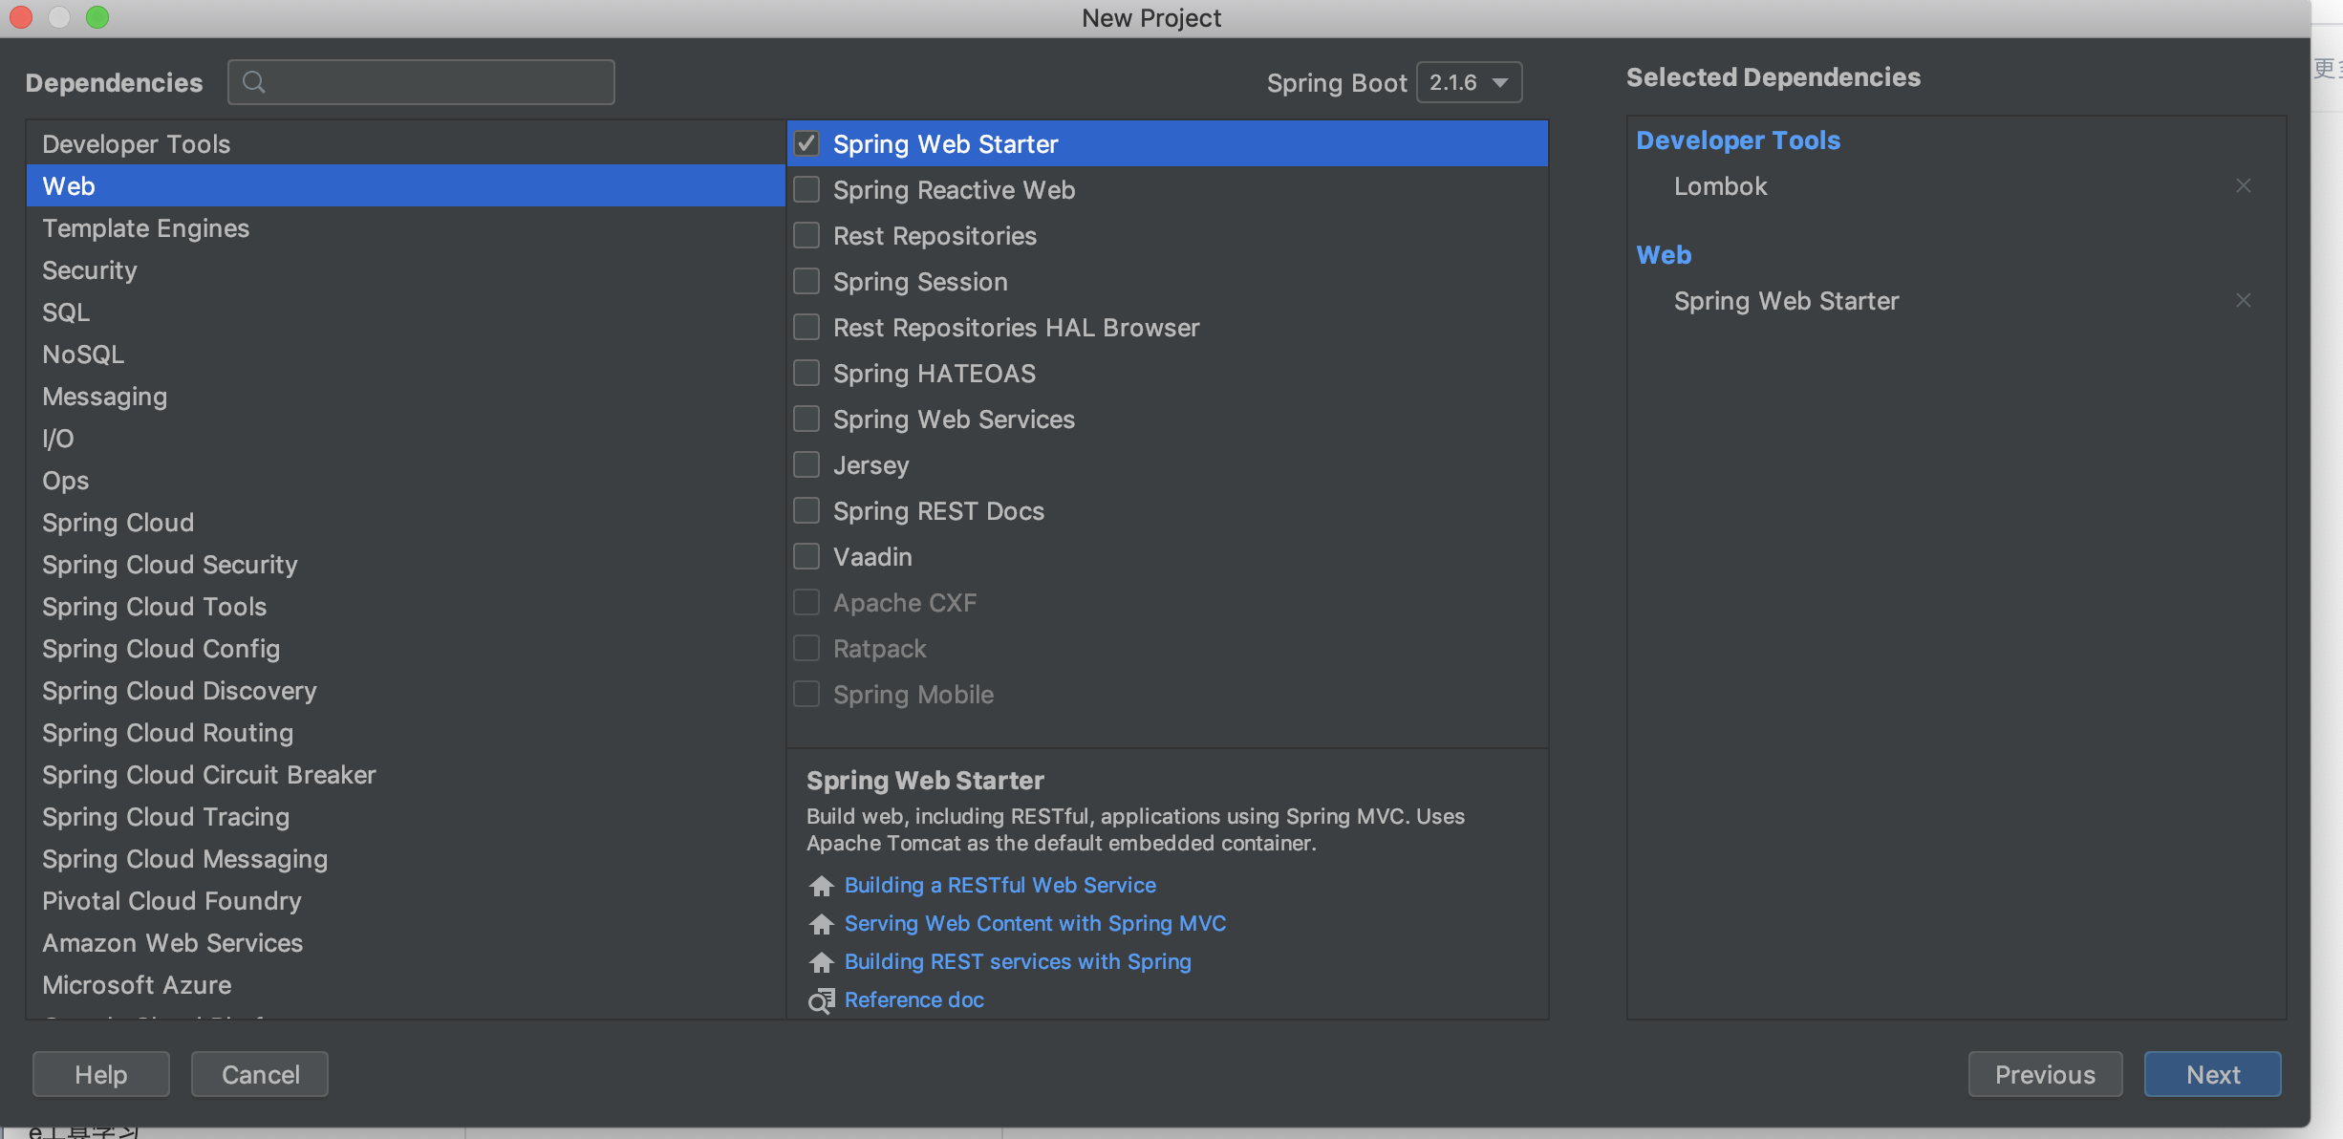This screenshot has width=2343, height=1139.
Task: Click the disabled Ratpack checkbox
Action: coord(806,648)
